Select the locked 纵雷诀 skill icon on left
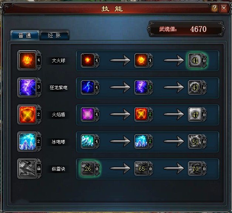 coord(27,169)
